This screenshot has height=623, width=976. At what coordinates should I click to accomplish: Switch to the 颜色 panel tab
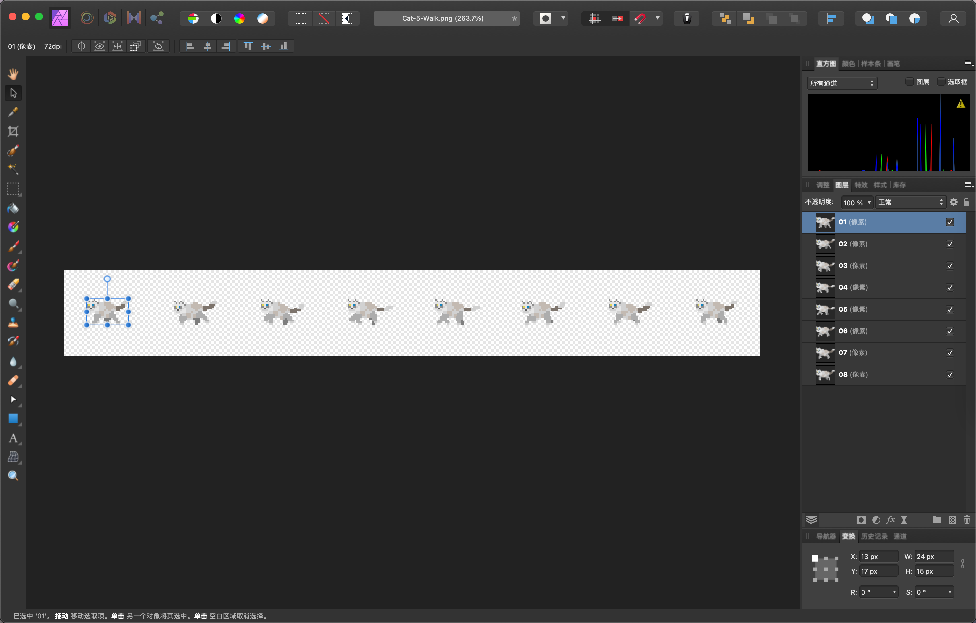click(848, 64)
